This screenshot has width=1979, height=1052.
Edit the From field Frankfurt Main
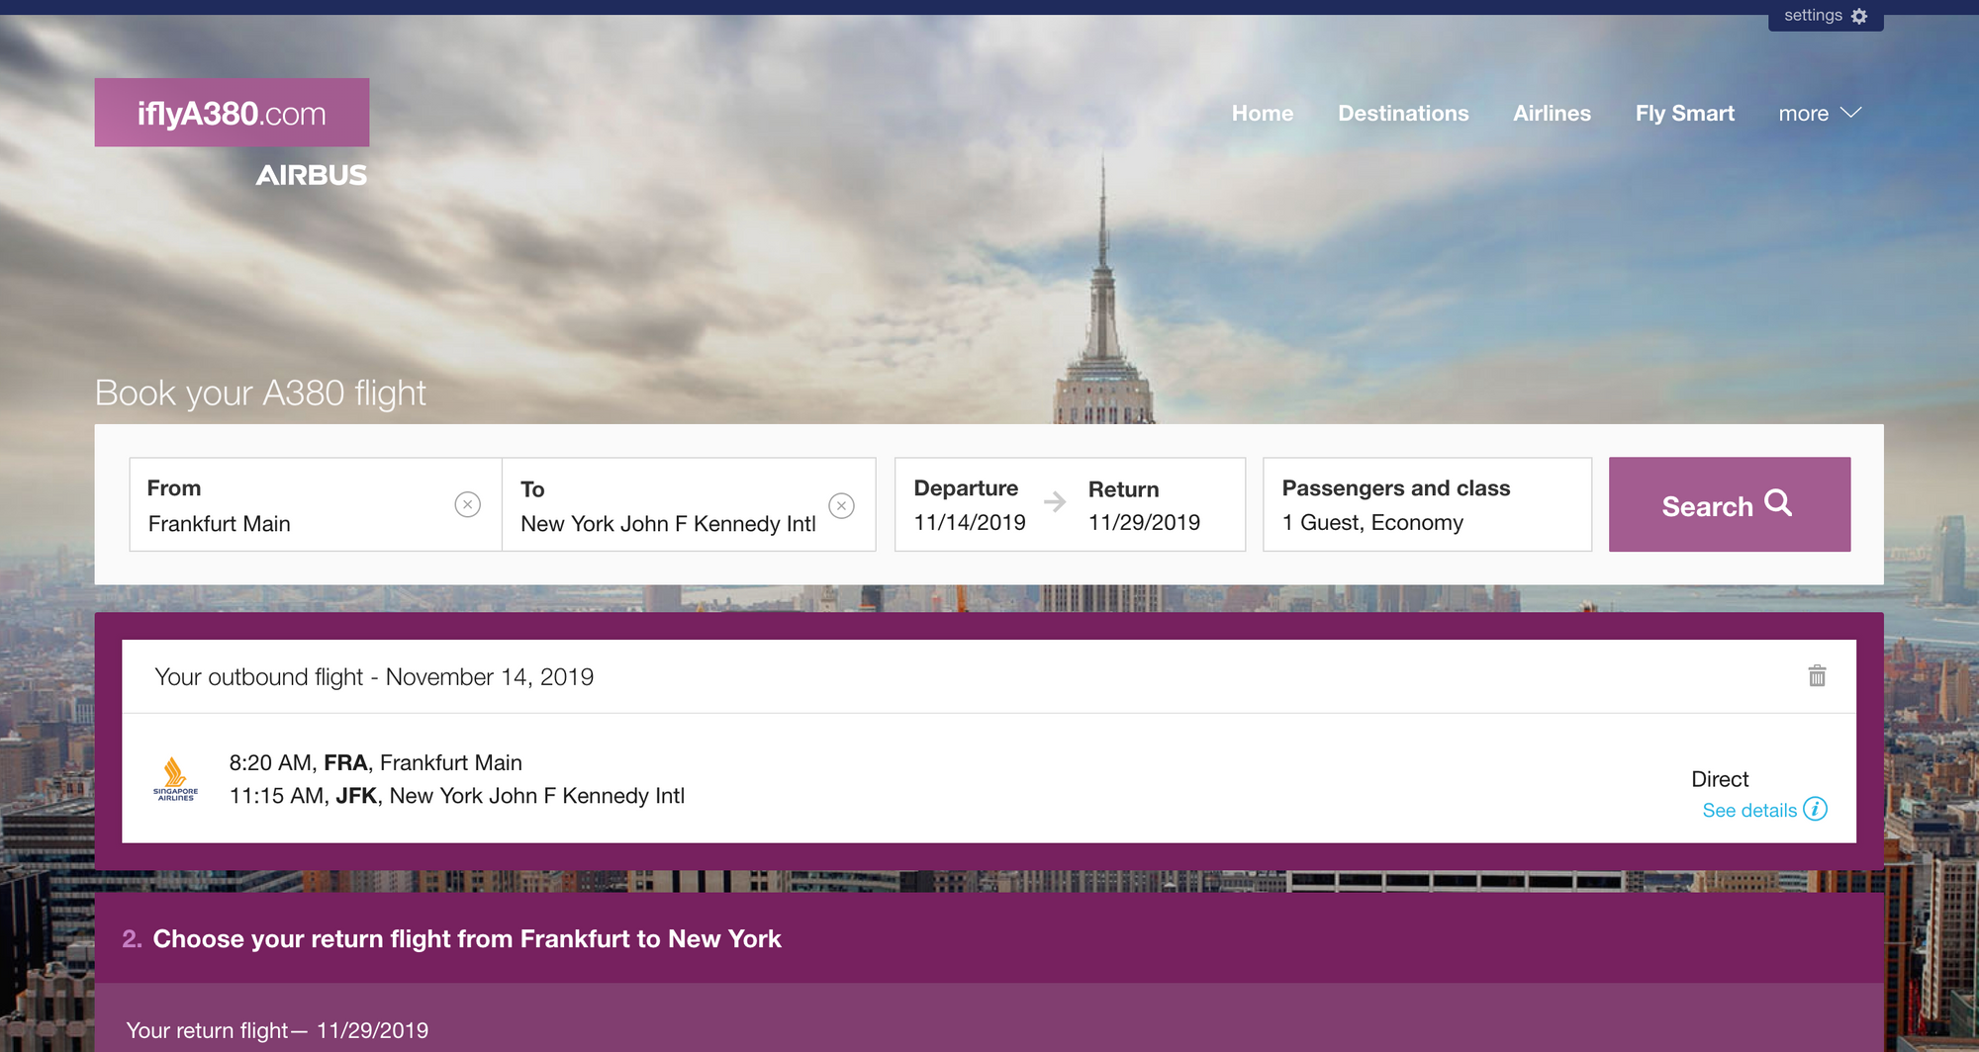pyautogui.click(x=287, y=523)
